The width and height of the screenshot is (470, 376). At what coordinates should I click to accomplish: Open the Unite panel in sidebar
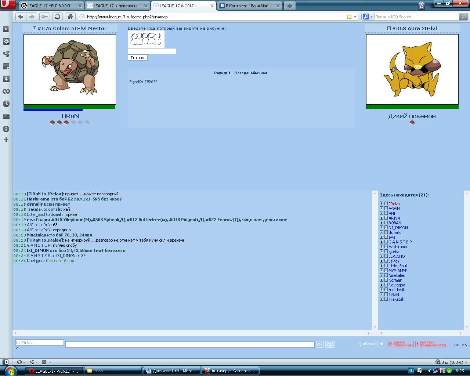coord(6,54)
